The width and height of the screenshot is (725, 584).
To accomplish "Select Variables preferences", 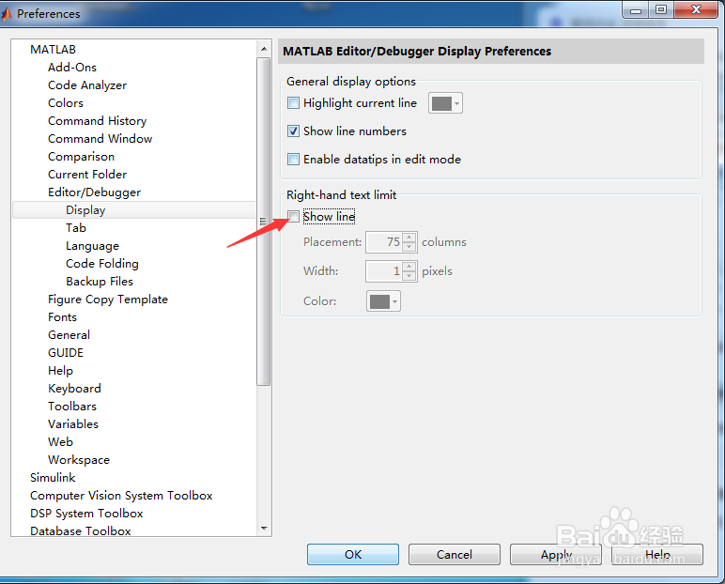I will tap(73, 424).
